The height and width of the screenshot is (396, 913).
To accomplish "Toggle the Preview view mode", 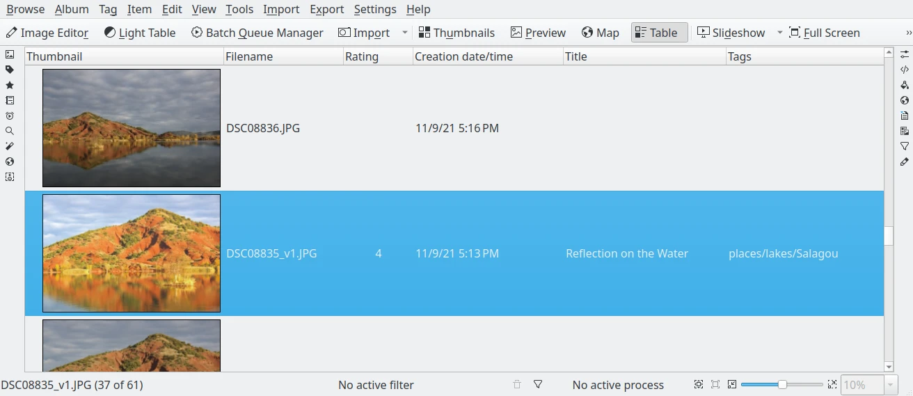I will coord(538,33).
